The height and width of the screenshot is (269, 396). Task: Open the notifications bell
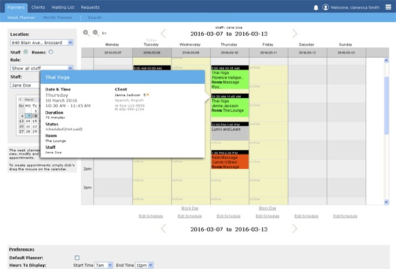(x=316, y=7)
